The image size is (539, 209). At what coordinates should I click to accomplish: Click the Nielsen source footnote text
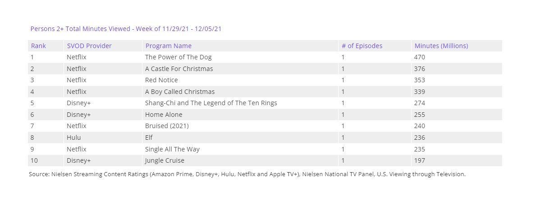pyautogui.click(x=247, y=174)
